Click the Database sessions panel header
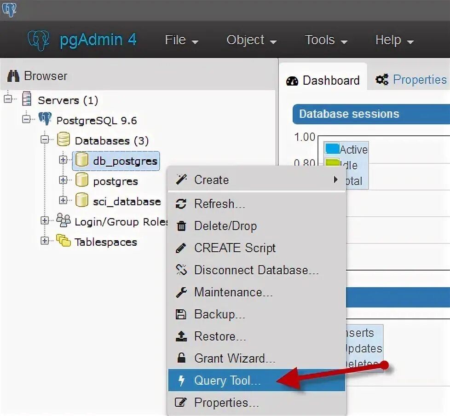The width and height of the screenshot is (450, 416). [371, 114]
